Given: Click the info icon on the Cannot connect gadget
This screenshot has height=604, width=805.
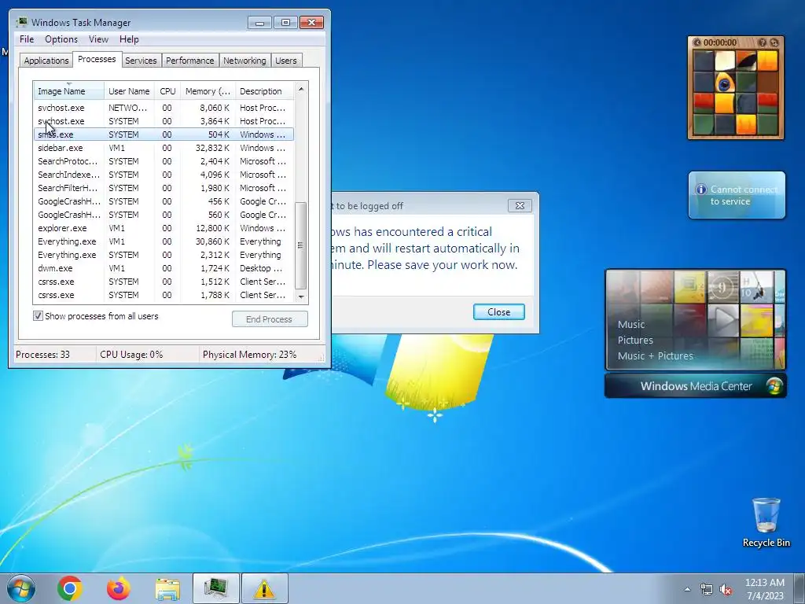Looking at the screenshot, I should [700, 190].
